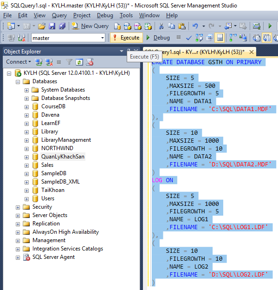Viewport: 278px width, 290px height.
Task: Click the Copy icon
Action: 172,26
